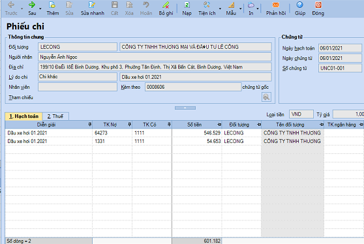The height and width of the screenshot is (244, 364).
Task: Expand the In print dropdown arrow
Action: [x=258, y=9]
